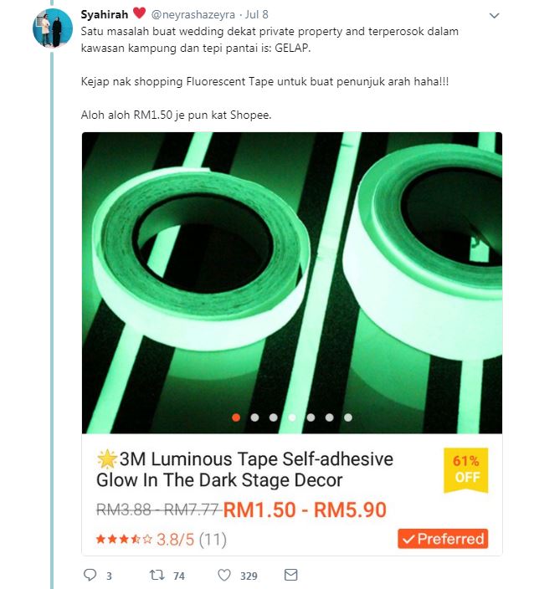Expand the tweet options chevron menu

click(494, 15)
